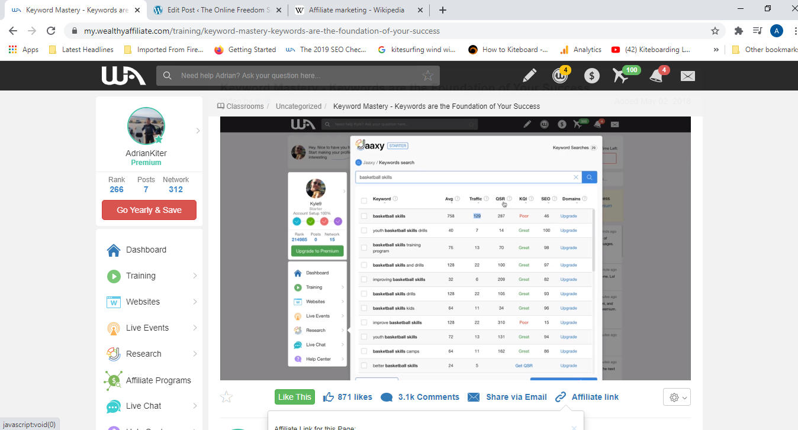This screenshot has height=430, width=798.
Task: Go to Uncategorized breadcrumb
Action: pos(298,106)
